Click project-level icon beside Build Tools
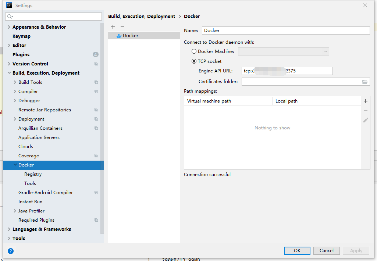The width and height of the screenshot is (377, 261). tap(96, 82)
